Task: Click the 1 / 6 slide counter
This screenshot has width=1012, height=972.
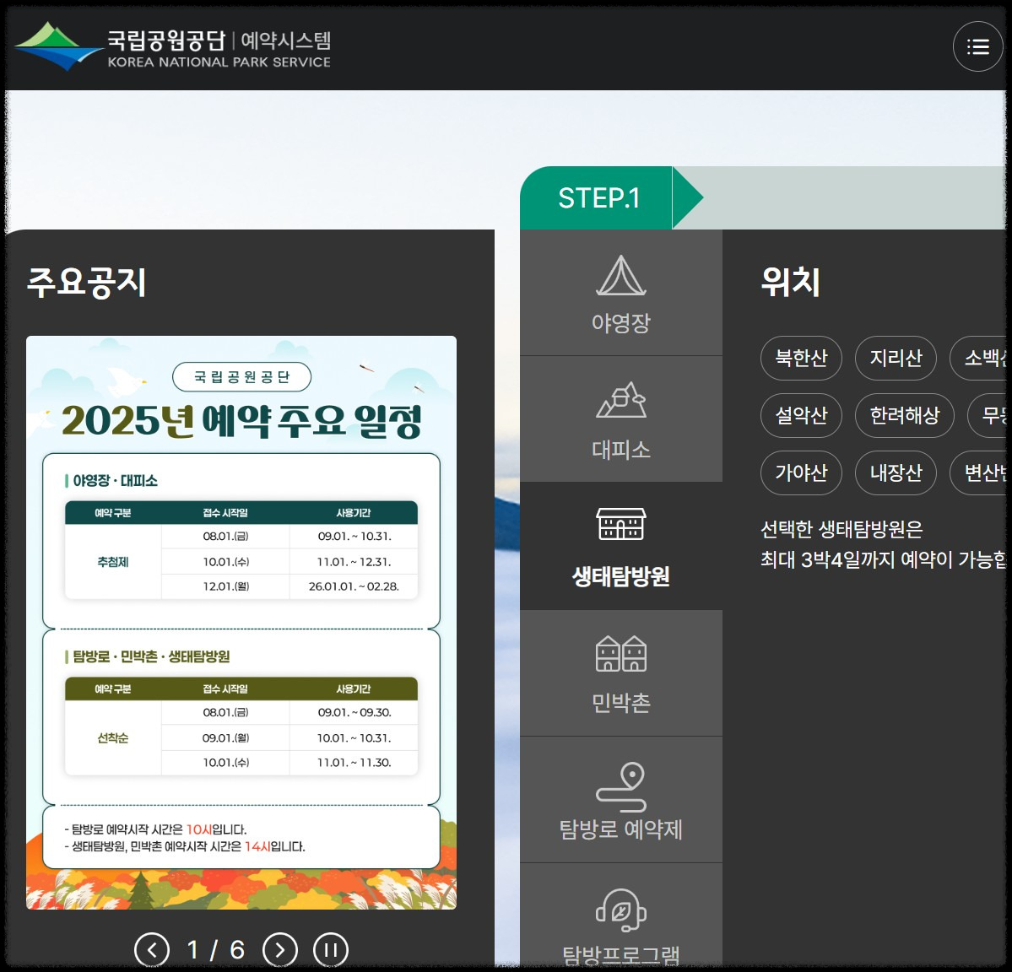Action: [x=215, y=950]
